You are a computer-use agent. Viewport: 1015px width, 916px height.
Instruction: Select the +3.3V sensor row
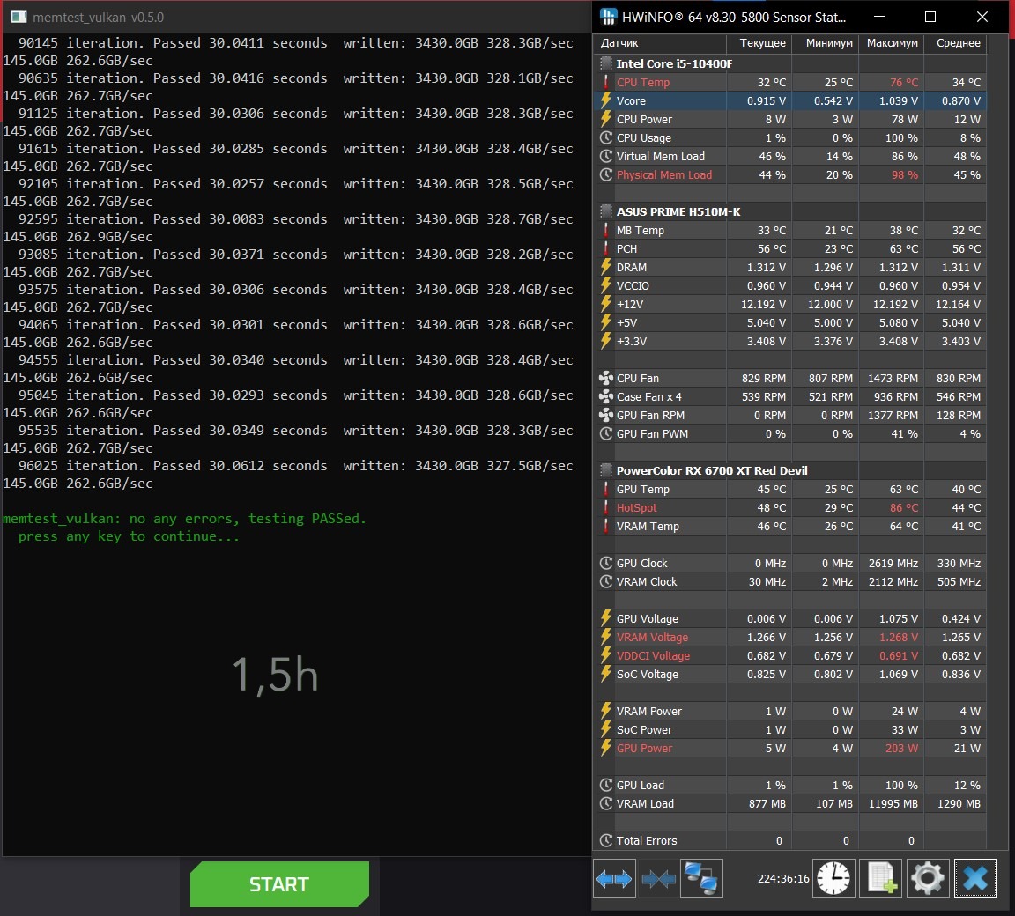tap(789, 341)
